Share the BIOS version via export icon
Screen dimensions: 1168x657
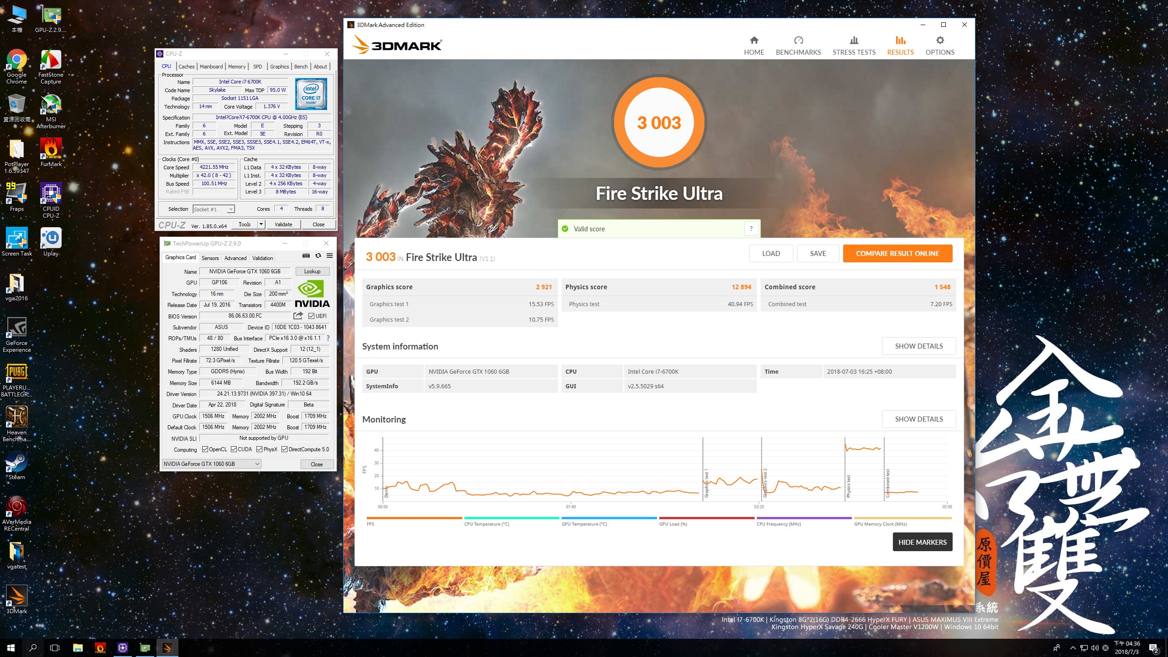(x=298, y=316)
